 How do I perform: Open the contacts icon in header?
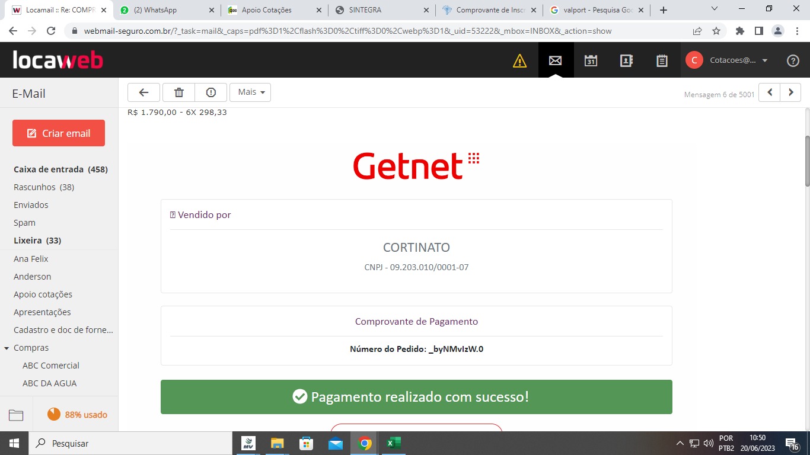[x=626, y=60]
